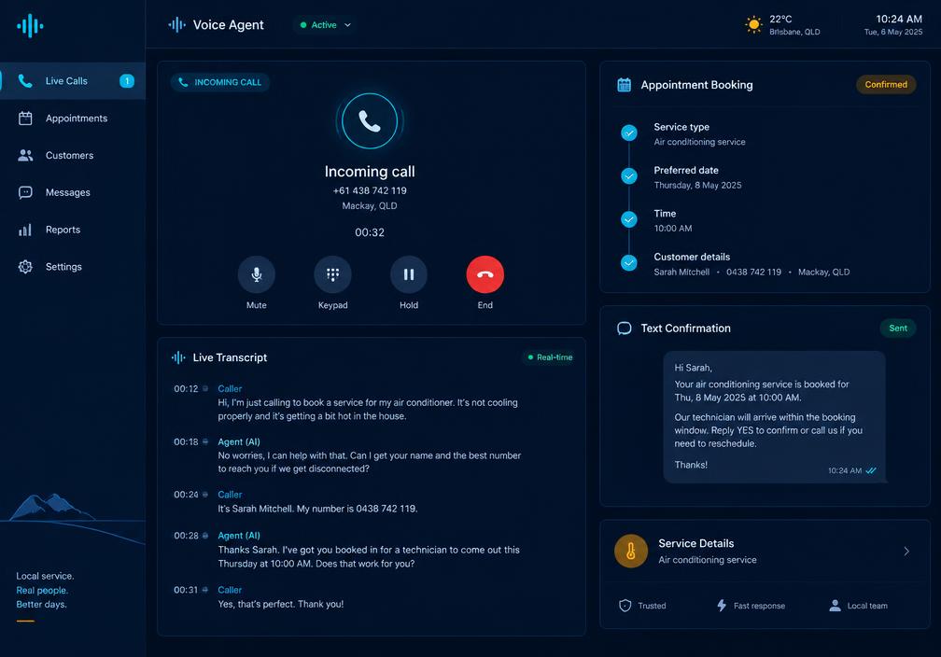Click the Appointment Booking calendar icon
The height and width of the screenshot is (657, 941).
(625, 85)
